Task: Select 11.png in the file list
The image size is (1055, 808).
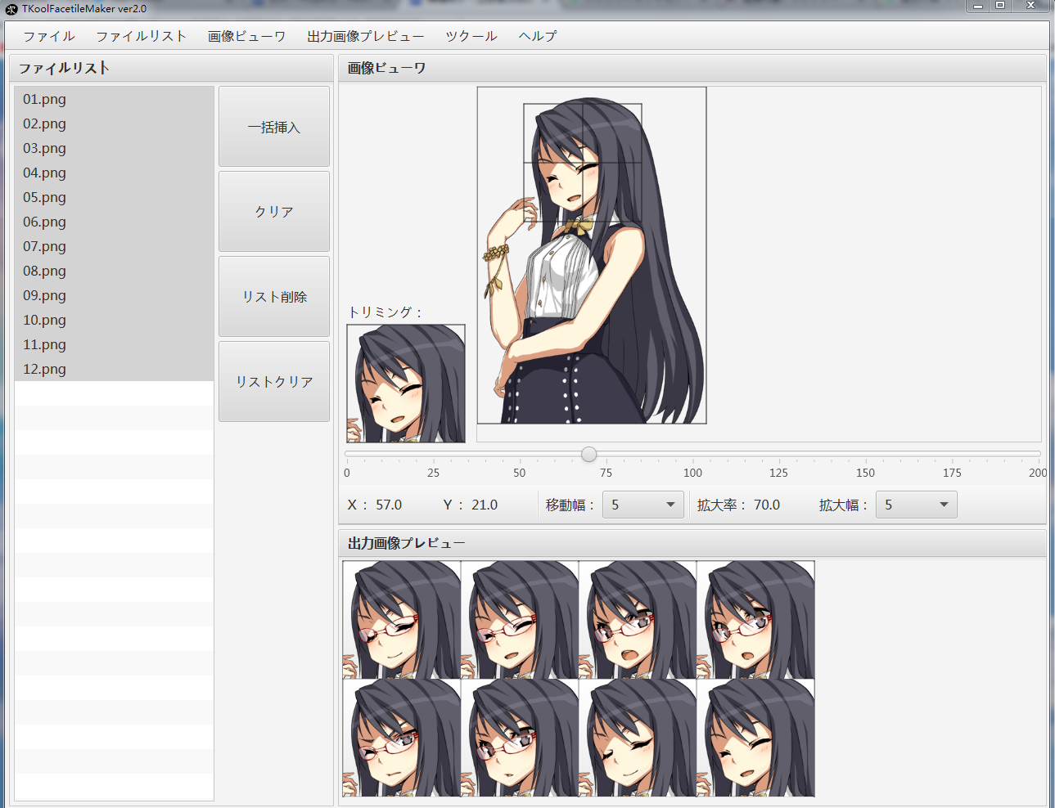Action: coord(115,344)
